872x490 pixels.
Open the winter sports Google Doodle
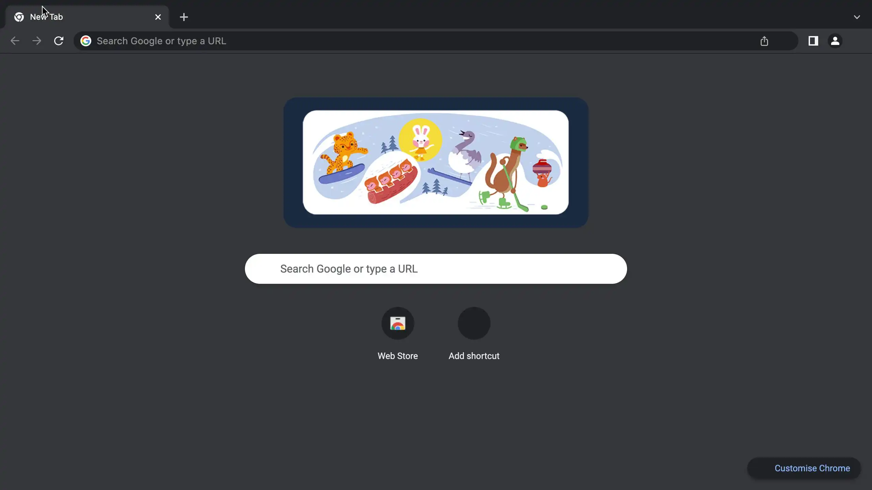436,162
